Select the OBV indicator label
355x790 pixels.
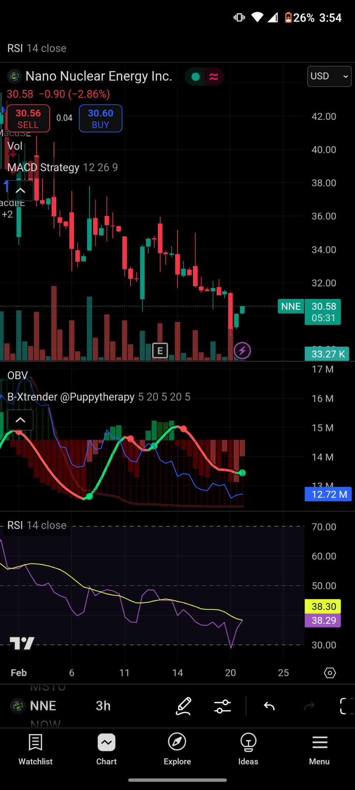point(18,376)
